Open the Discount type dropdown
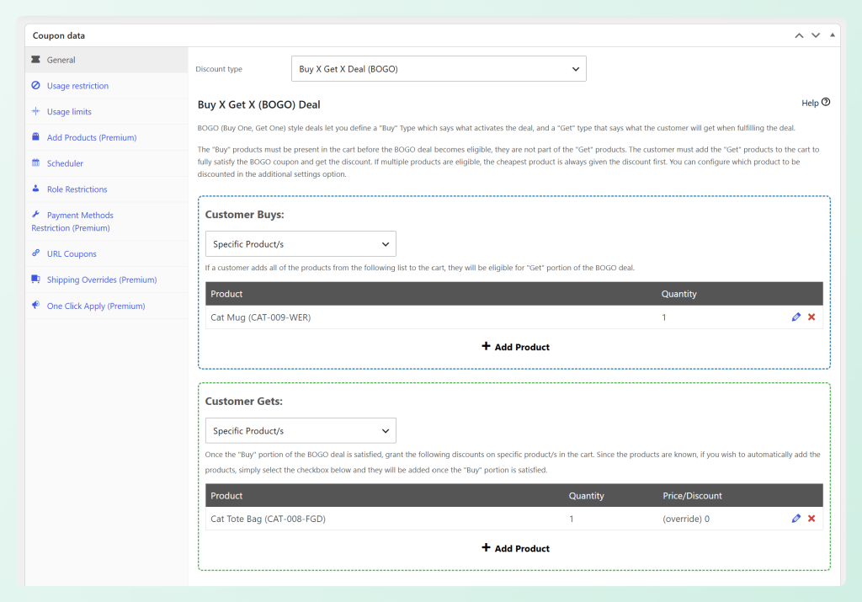Screen dimensions: 862x602 439,69
